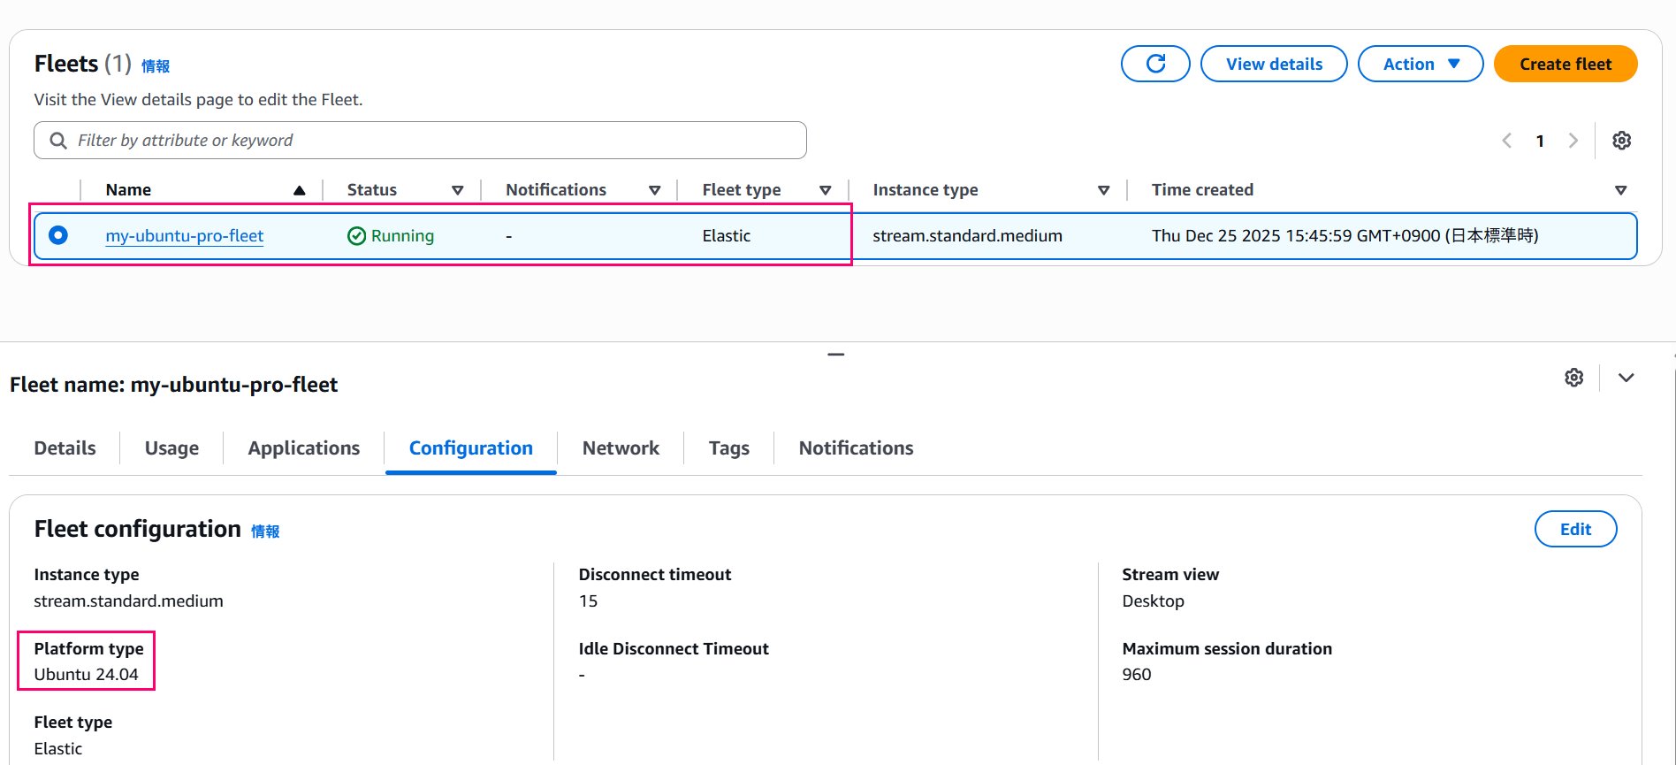Image resolution: width=1676 pixels, height=765 pixels.
Task: Select the Configuration tab
Action: (x=470, y=448)
